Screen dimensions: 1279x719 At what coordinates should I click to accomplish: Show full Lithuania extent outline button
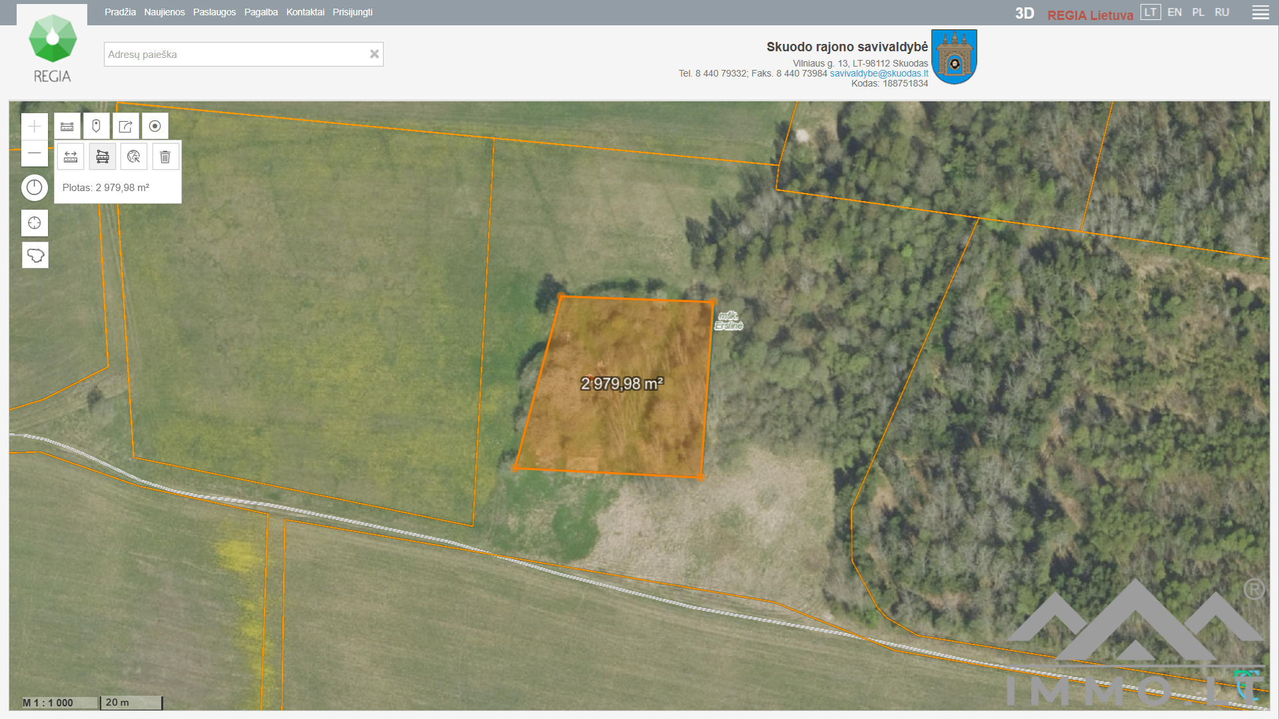(x=35, y=255)
